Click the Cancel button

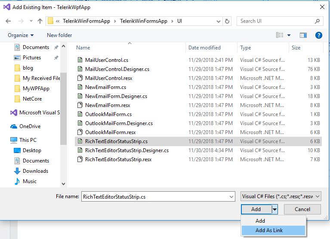pyautogui.click(x=302, y=209)
